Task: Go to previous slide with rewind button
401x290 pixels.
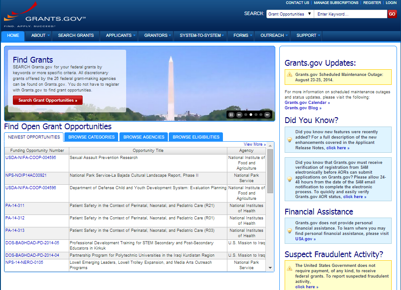Action: (x=239, y=115)
